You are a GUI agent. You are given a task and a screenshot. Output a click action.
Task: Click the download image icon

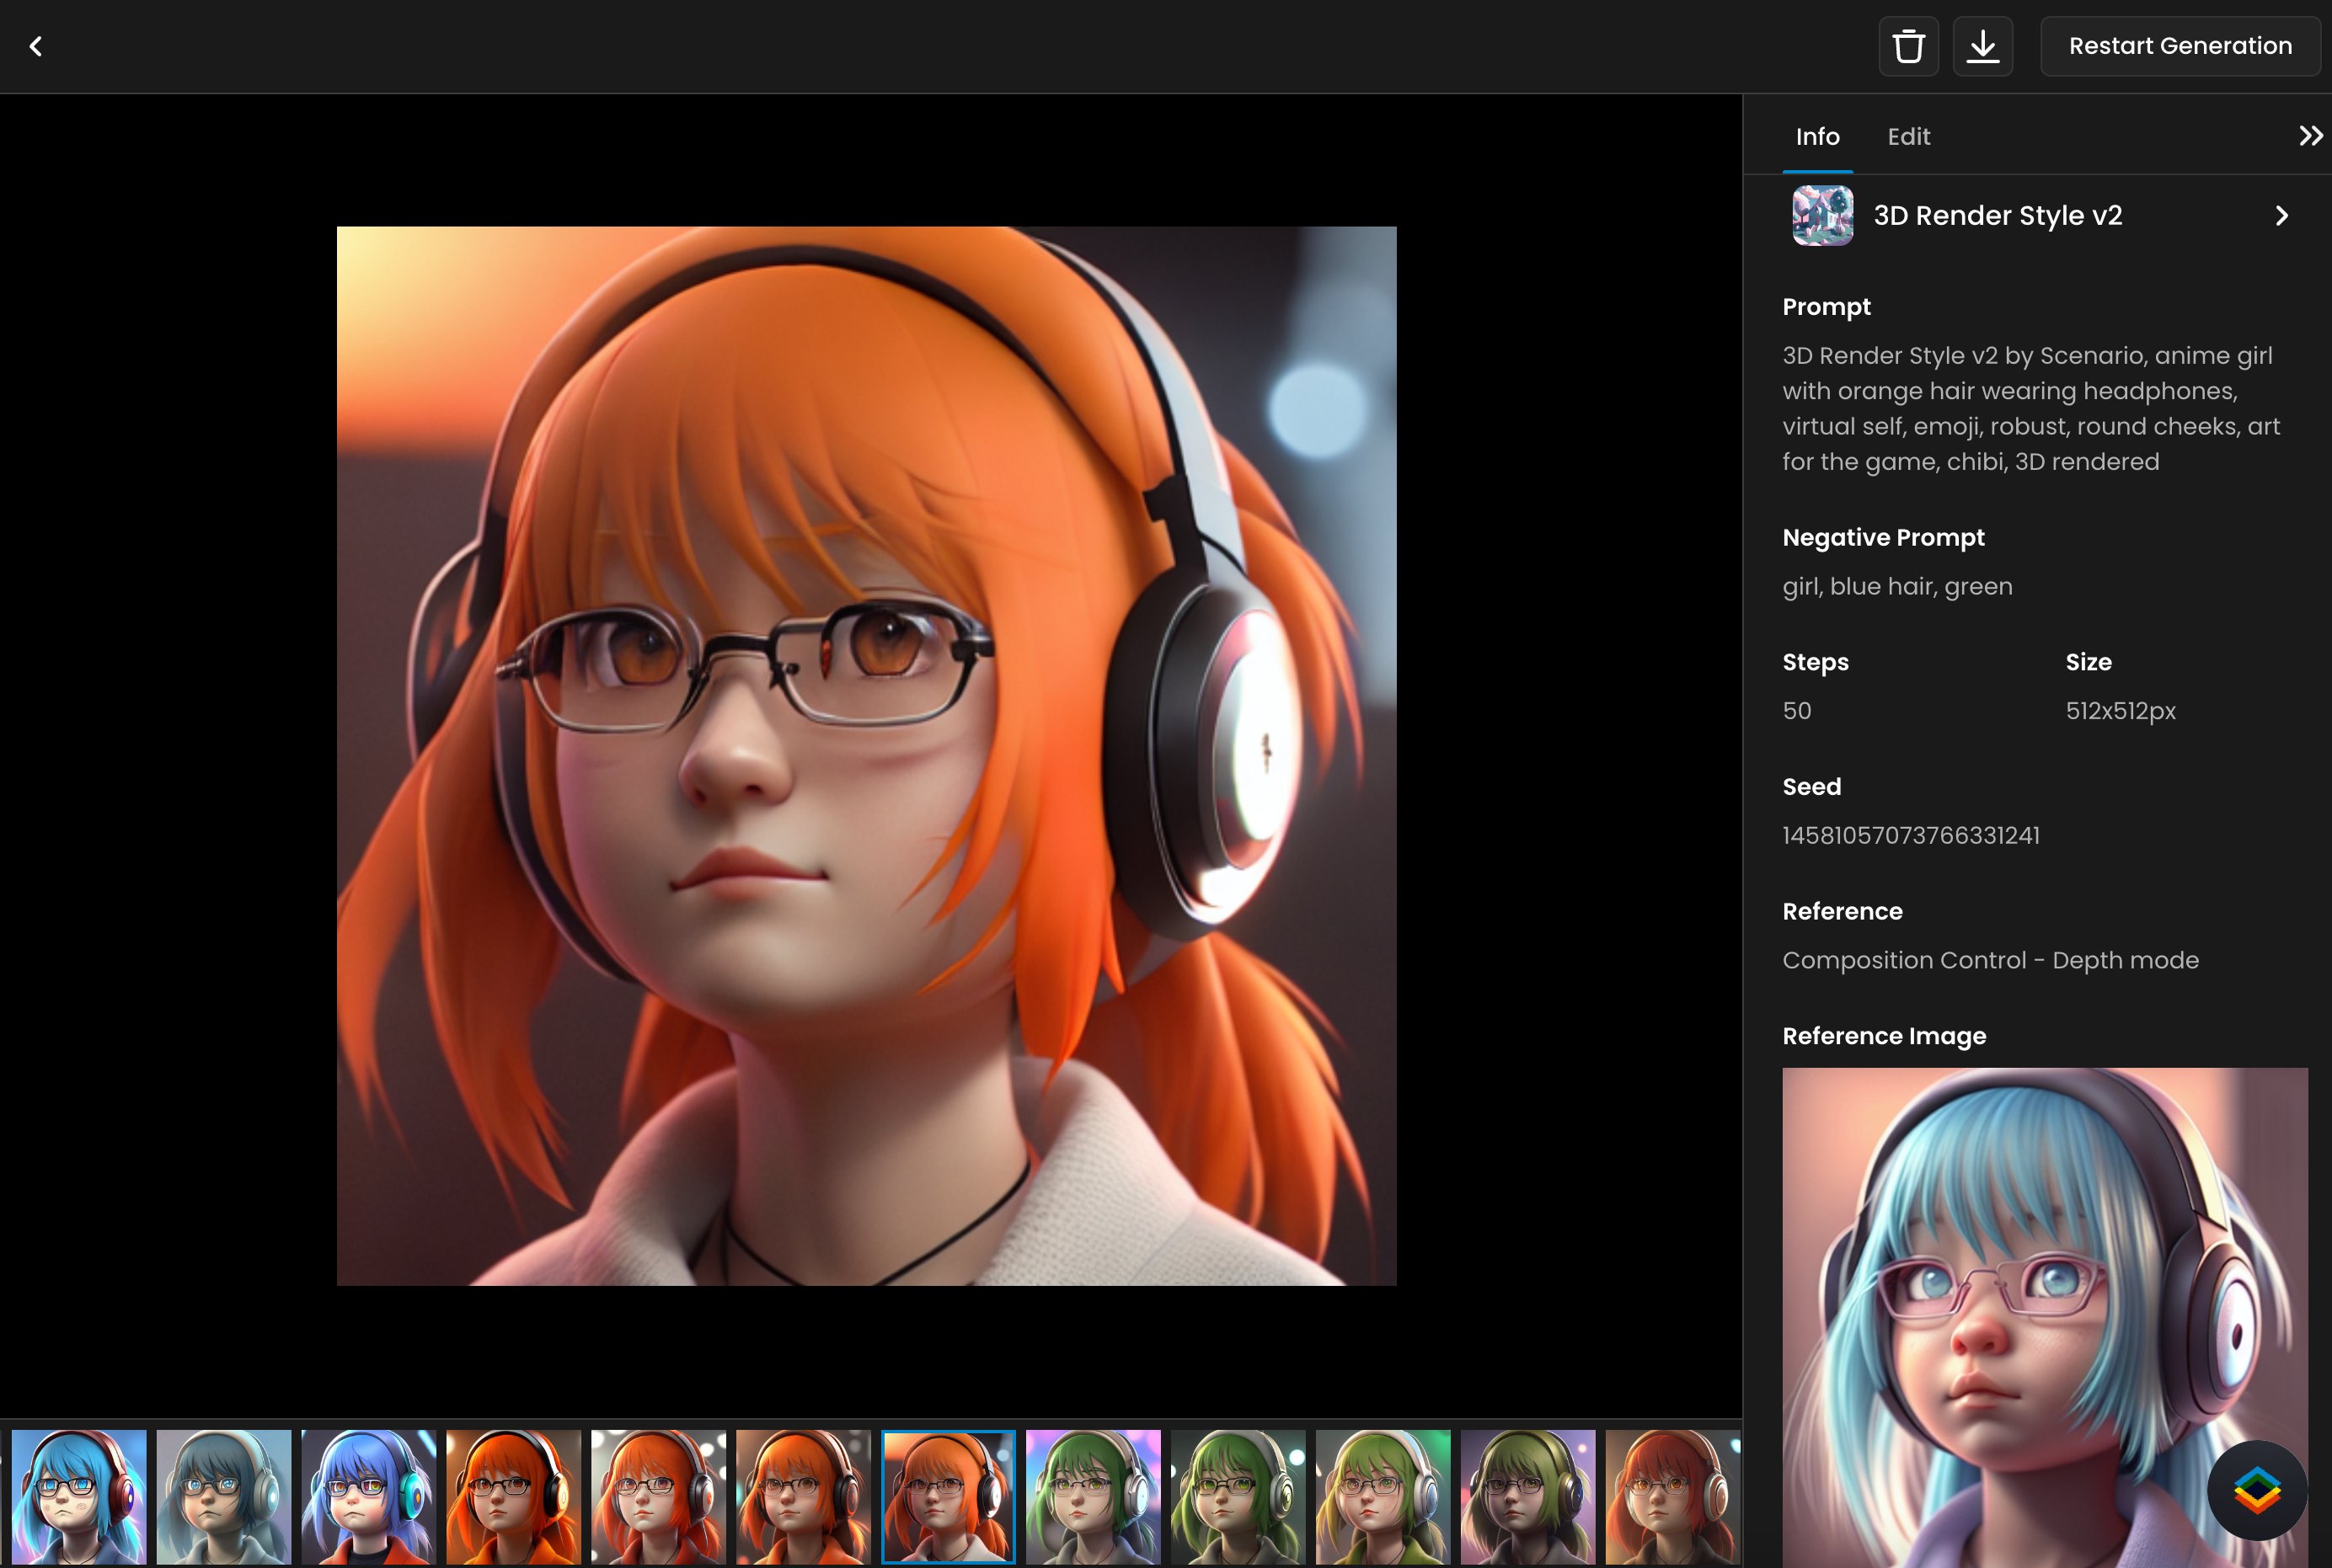[1982, 46]
